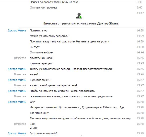Click timestamp 14:44
The width and height of the screenshot is (146, 137).
140,52
